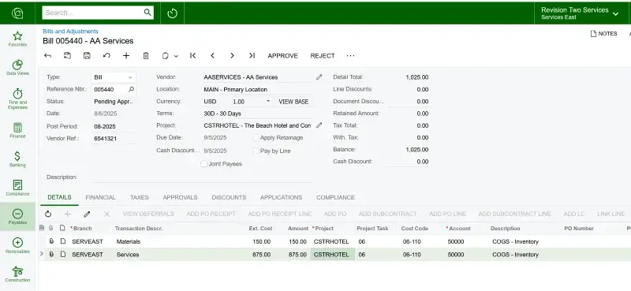Open the Compliance workspace
Screen dimensions: 631x291
[x=17, y=188]
